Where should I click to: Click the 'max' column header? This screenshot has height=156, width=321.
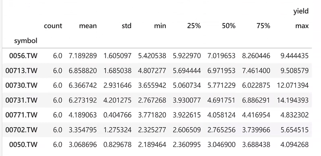pyautogui.click(x=302, y=26)
